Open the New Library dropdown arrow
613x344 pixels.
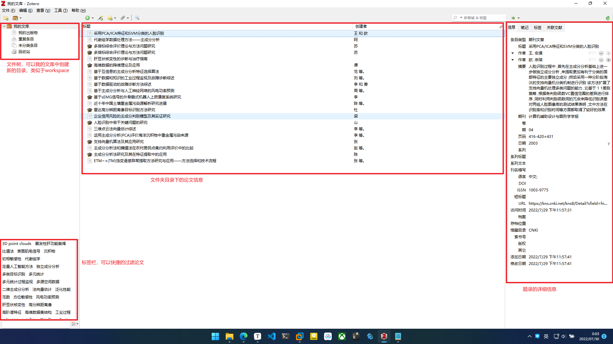20,18
